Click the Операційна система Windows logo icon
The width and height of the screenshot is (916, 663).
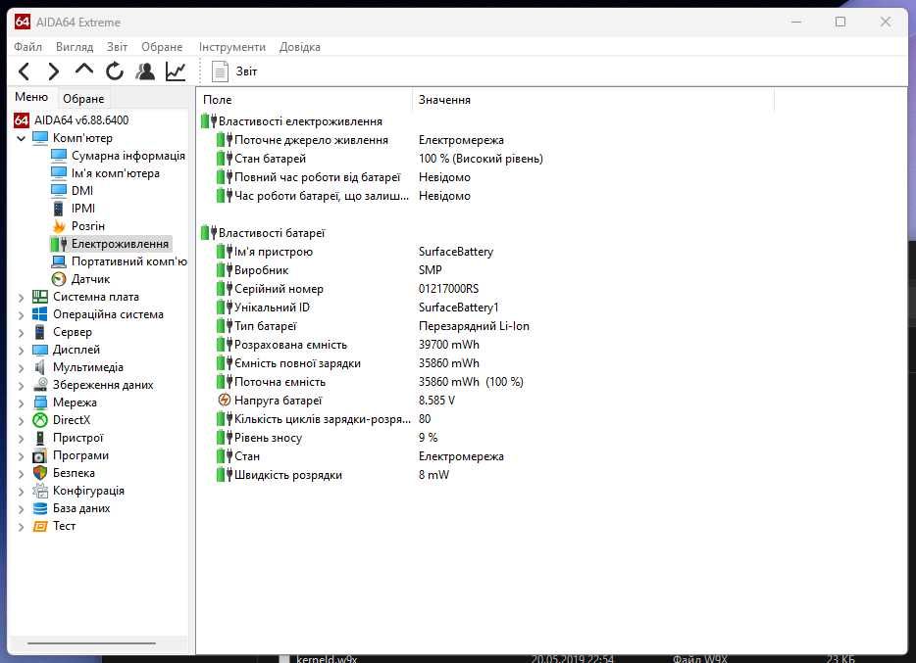(x=40, y=313)
